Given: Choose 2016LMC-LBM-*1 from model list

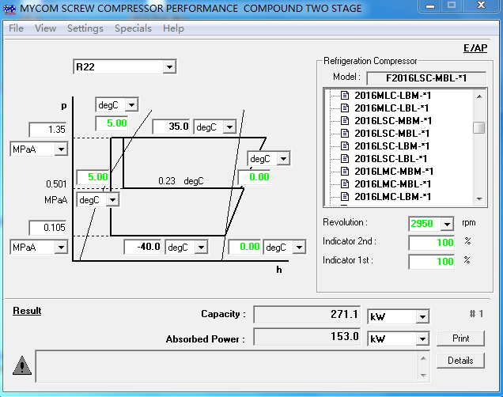Looking at the screenshot, I should [x=391, y=197].
